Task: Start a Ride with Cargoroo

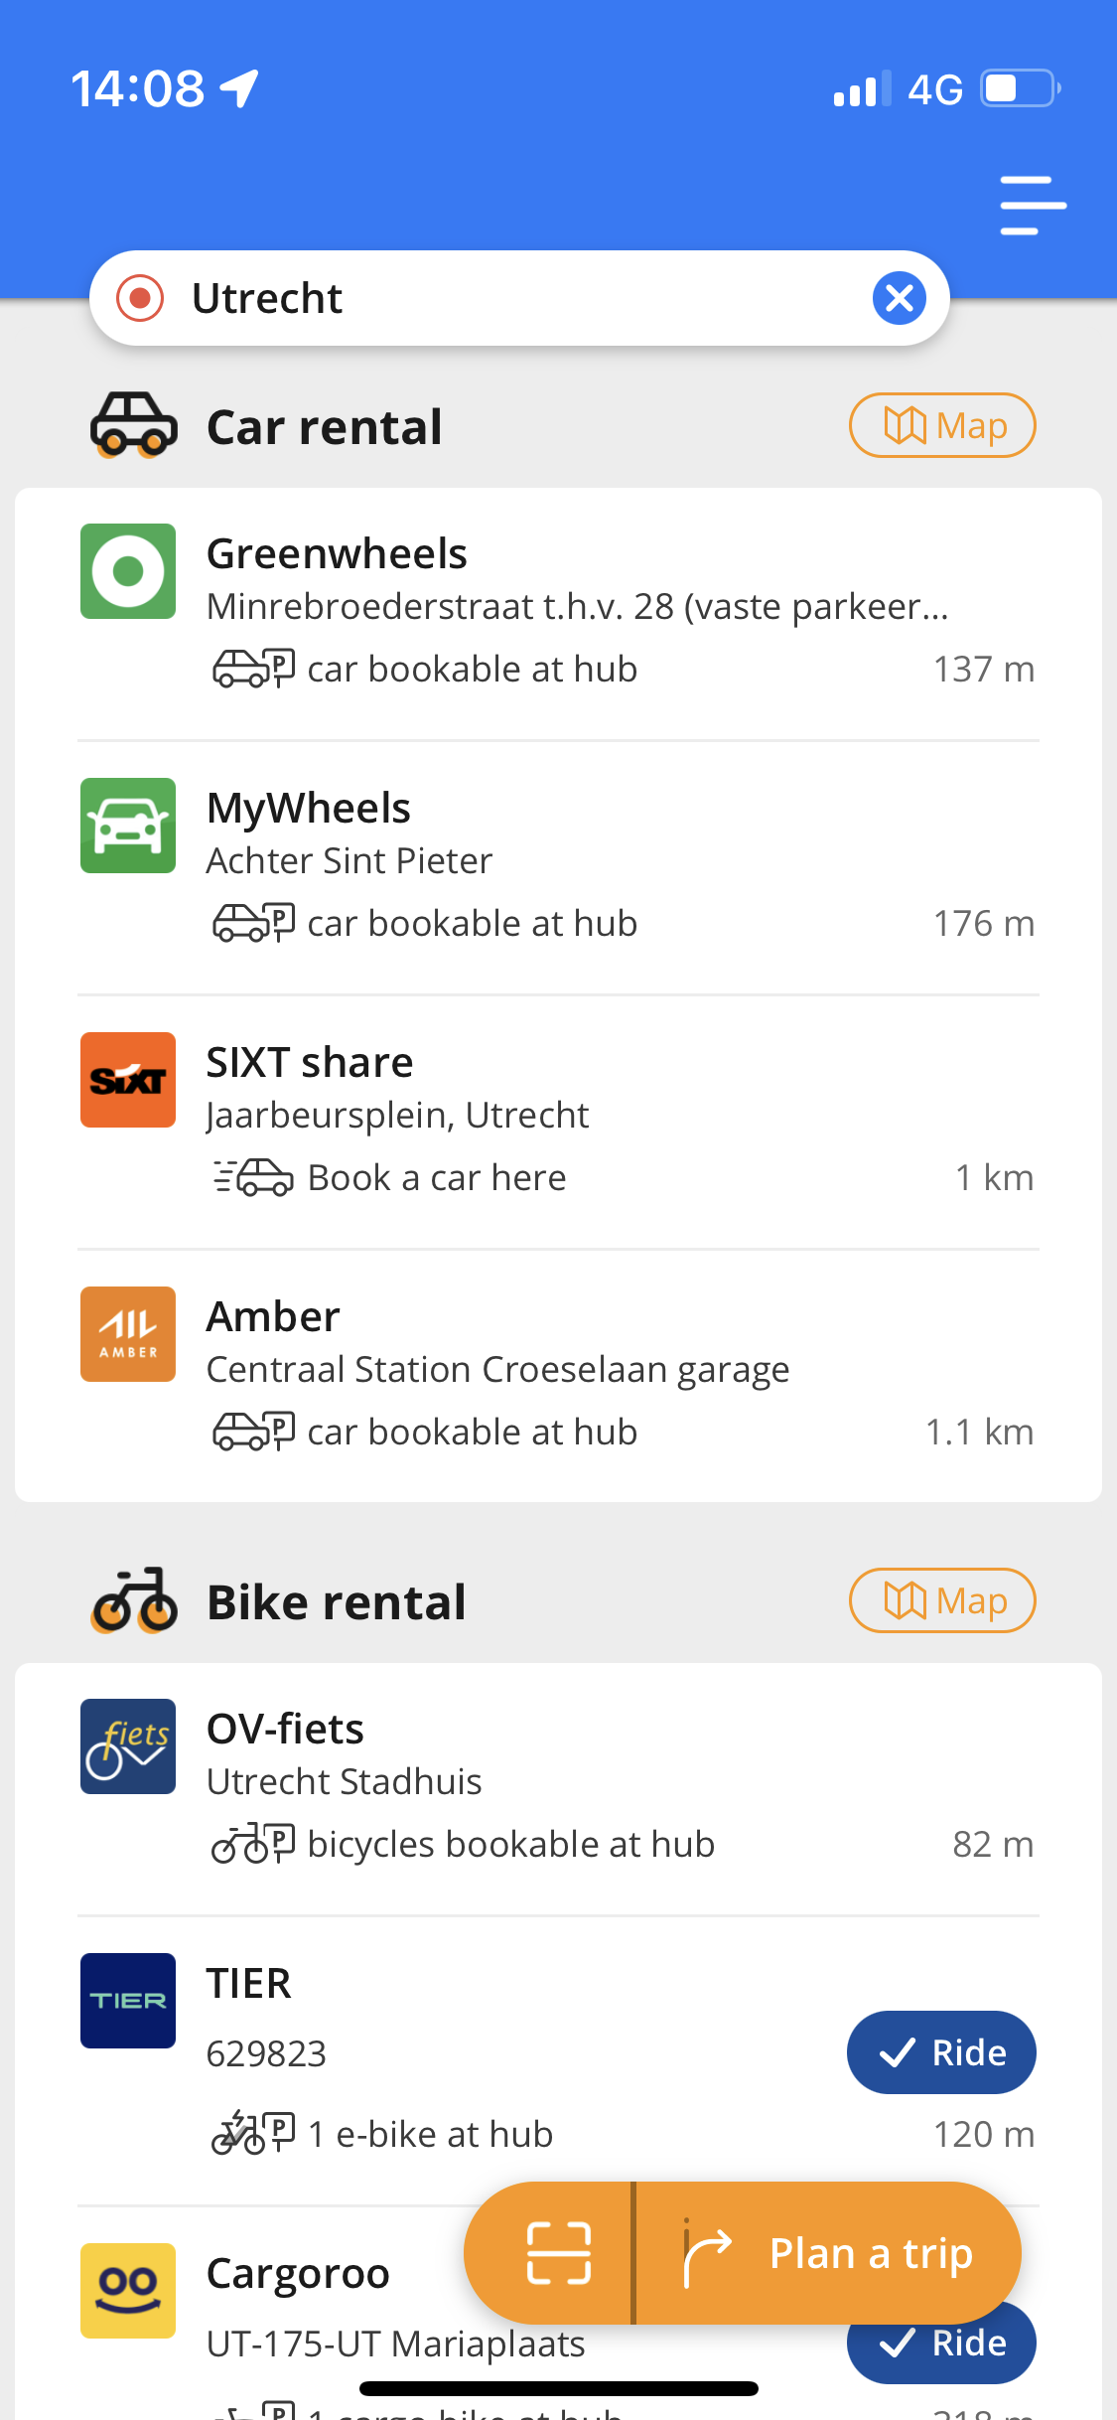Action: 941,2352
